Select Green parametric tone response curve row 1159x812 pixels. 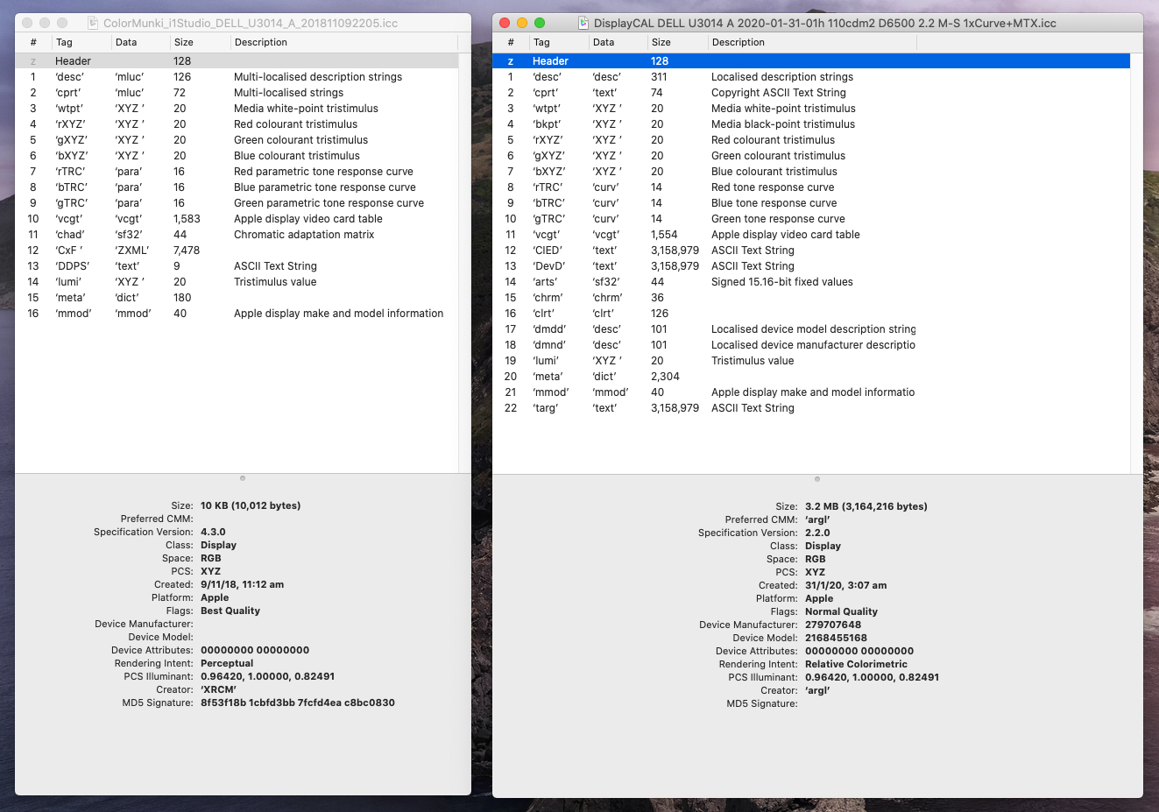pos(237,203)
